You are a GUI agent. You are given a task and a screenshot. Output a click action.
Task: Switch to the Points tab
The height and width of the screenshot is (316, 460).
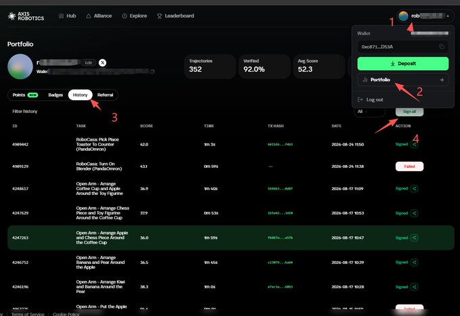pyautogui.click(x=25, y=95)
